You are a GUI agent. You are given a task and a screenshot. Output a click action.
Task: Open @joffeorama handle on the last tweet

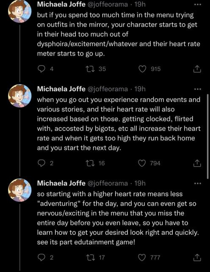pyautogui.click(x=108, y=183)
